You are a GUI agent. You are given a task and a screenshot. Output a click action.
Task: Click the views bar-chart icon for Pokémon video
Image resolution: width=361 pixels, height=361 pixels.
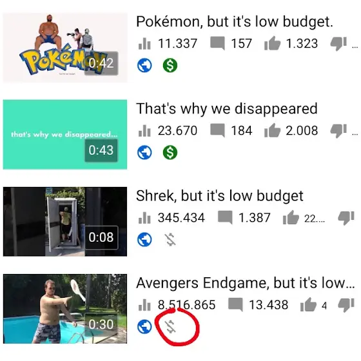144,43
